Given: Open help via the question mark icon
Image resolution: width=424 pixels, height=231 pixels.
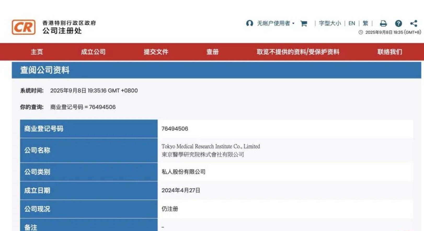Looking at the screenshot, I should click(x=398, y=24).
